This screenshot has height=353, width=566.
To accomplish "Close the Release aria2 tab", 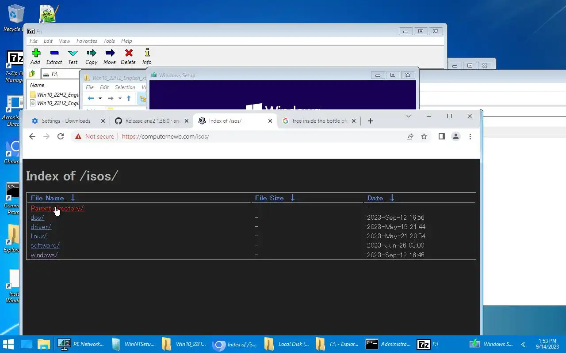I will click(187, 121).
